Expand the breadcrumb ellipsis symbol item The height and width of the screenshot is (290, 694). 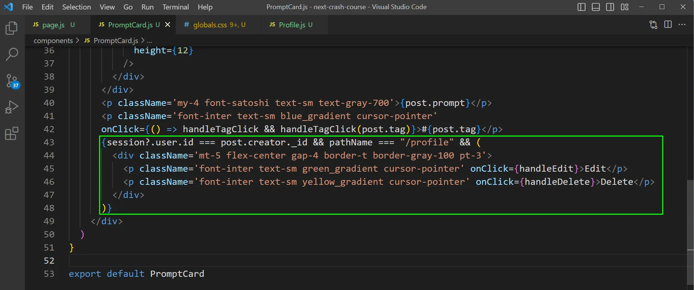pos(149,41)
